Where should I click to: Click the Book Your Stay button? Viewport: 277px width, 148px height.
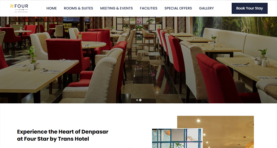pos(249,8)
